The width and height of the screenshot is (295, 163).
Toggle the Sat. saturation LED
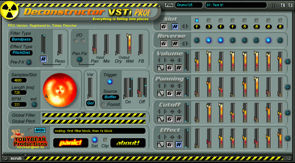94,140
